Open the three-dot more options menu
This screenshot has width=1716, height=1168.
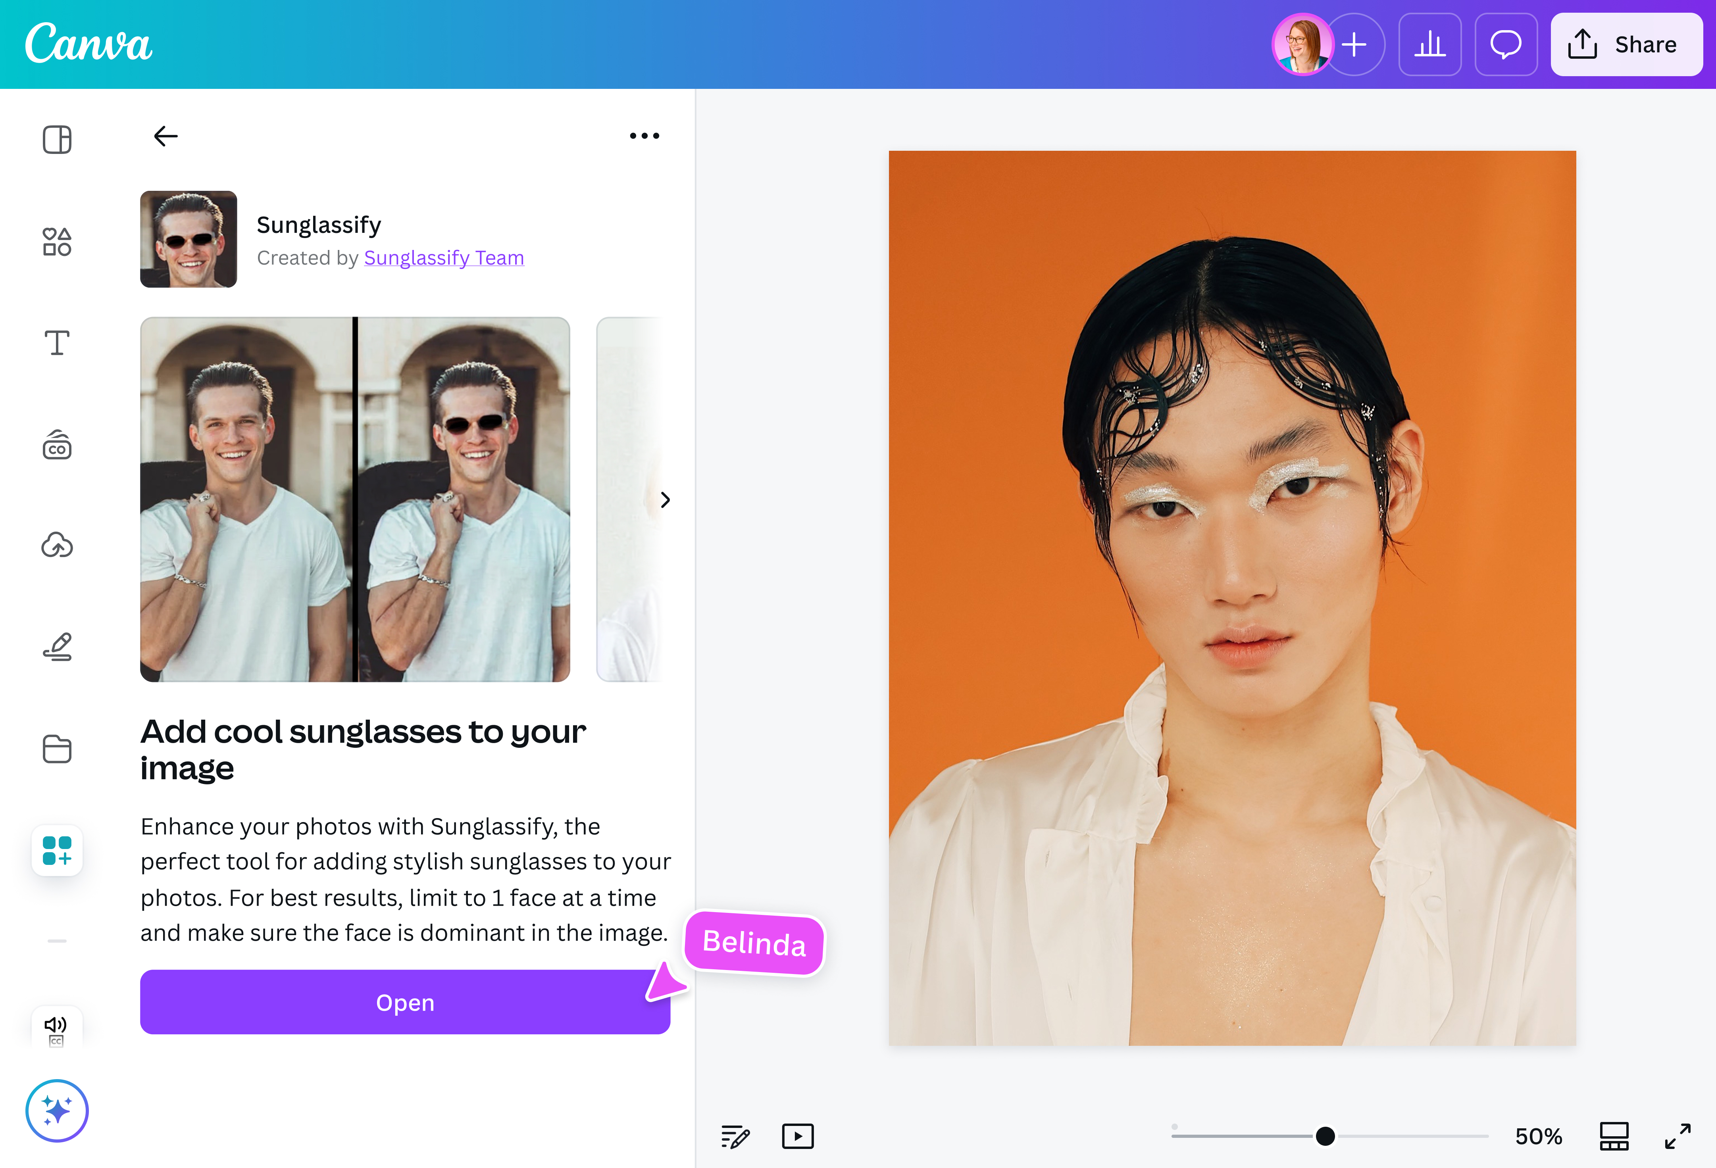coord(644,136)
